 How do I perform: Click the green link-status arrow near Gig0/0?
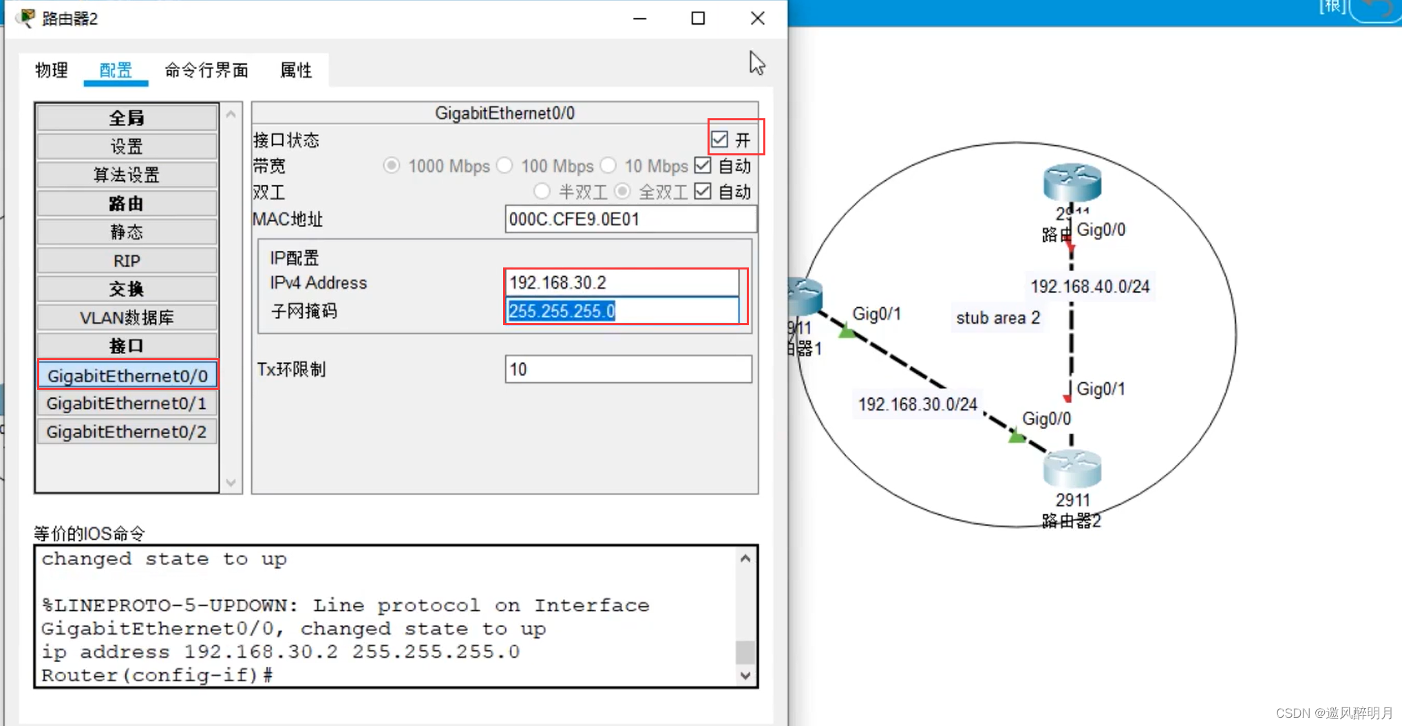(1016, 436)
